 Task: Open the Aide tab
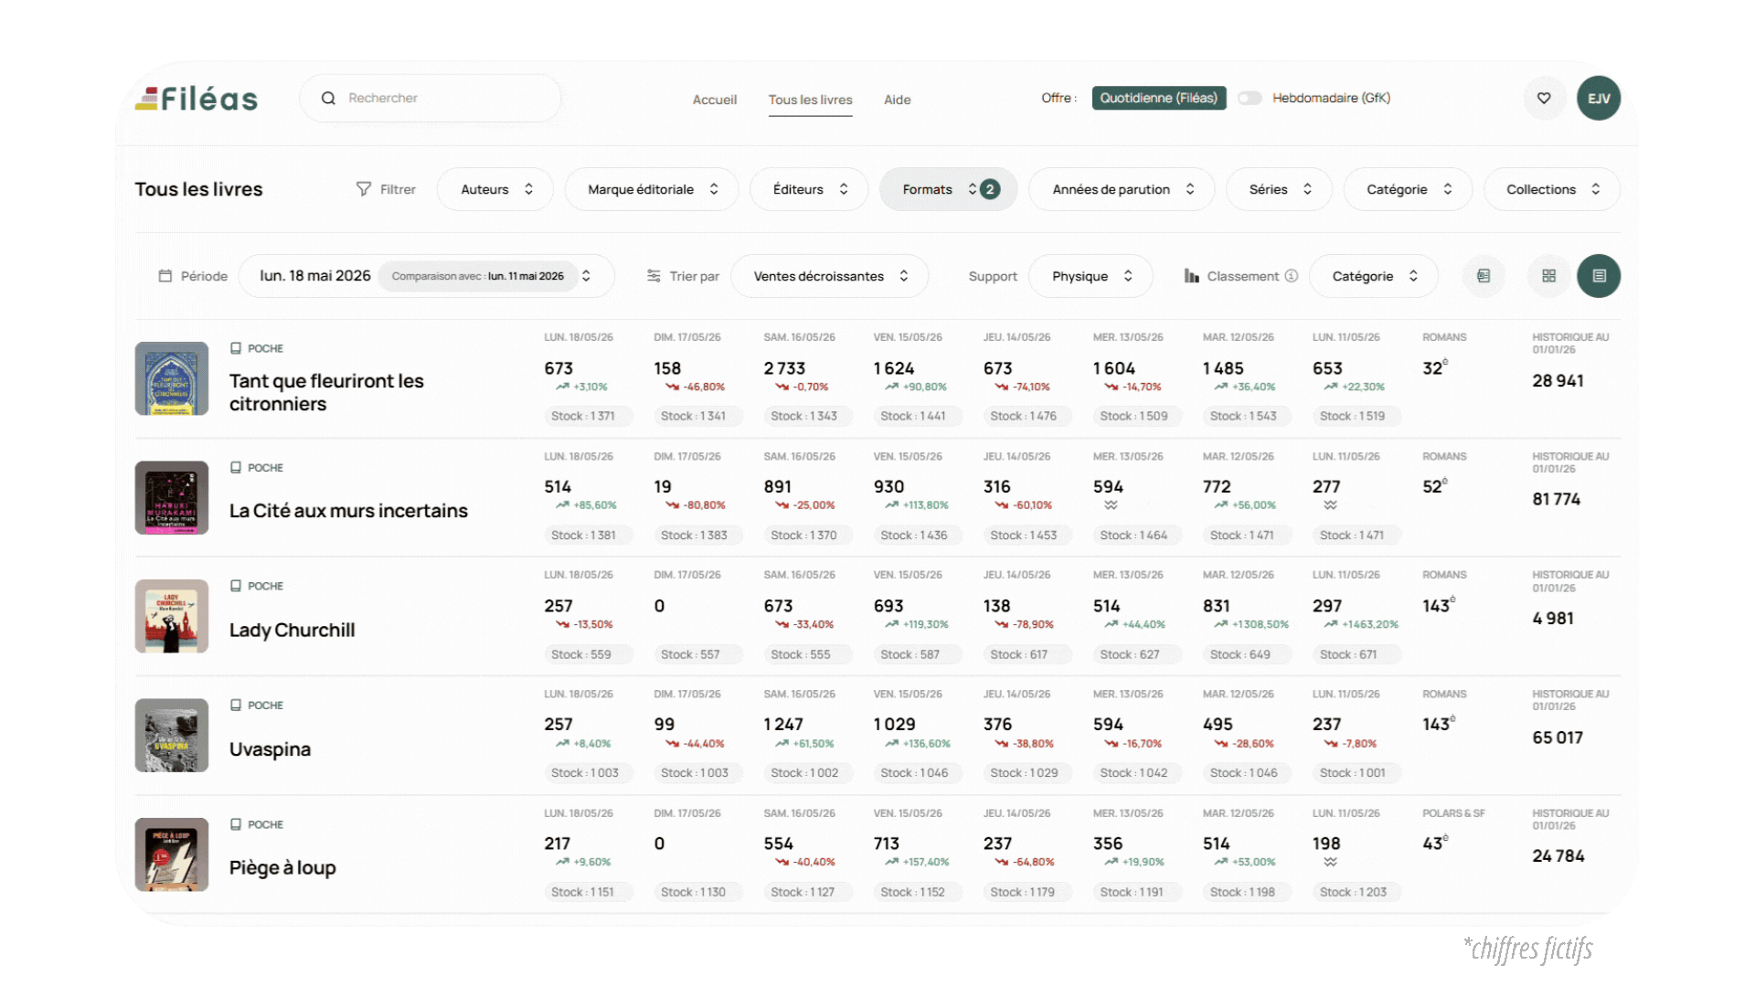click(x=898, y=100)
